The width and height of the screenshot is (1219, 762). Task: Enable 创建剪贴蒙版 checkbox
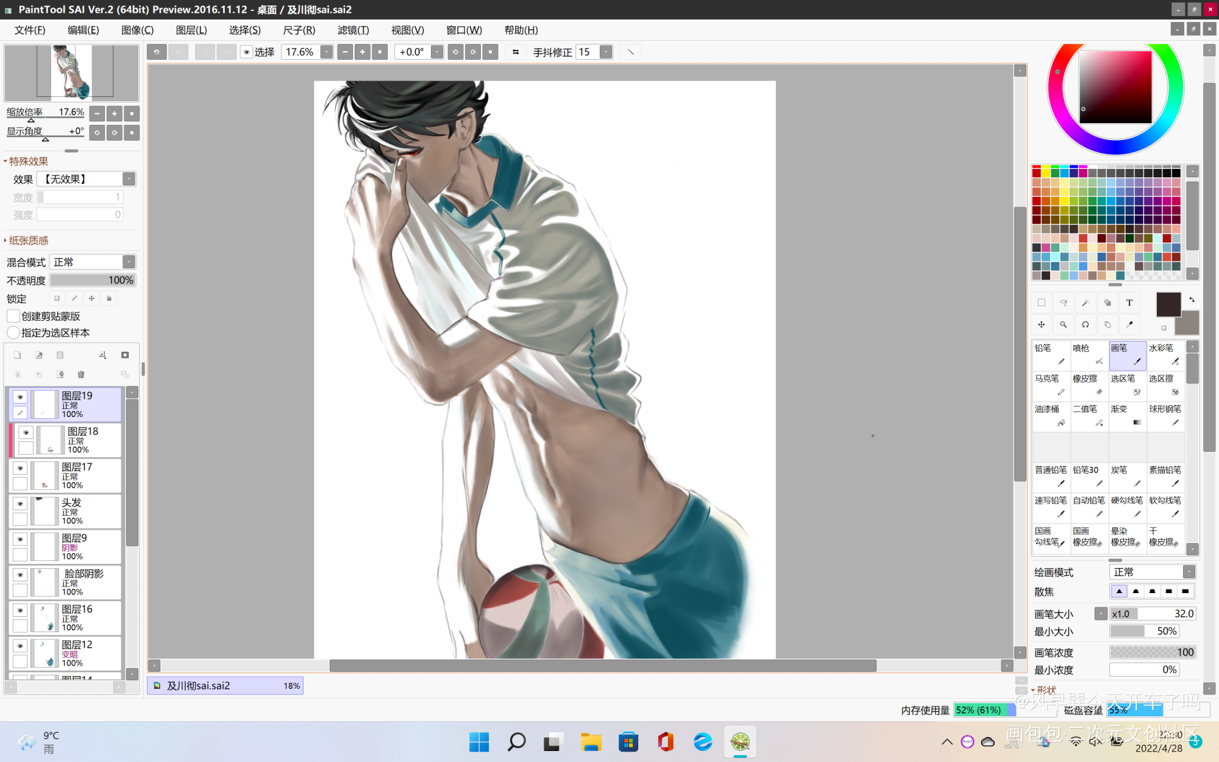pos(13,316)
